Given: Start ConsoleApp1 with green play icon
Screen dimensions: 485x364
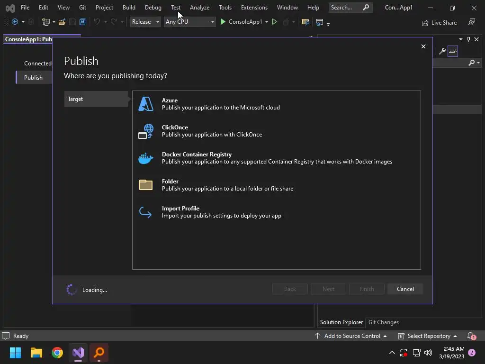Looking at the screenshot, I should click(x=223, y=22).
